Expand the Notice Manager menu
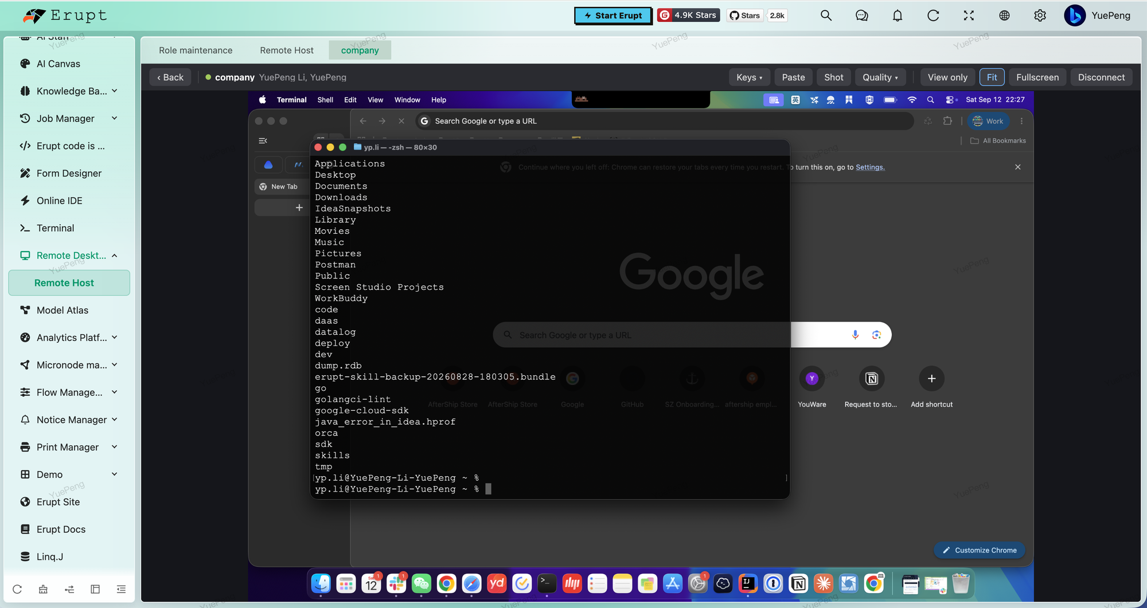The image size is (1147, 608). (x=69, y=420)
